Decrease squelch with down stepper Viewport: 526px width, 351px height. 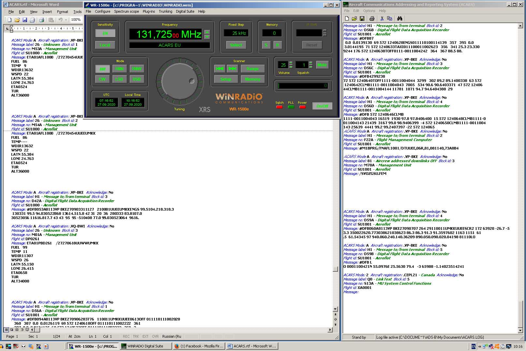click(311, 67)
